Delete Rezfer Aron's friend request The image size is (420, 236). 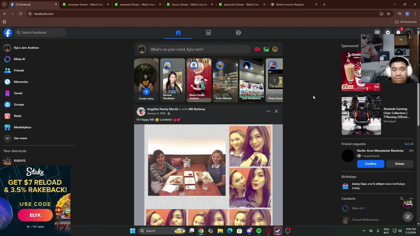coord(399,164)
